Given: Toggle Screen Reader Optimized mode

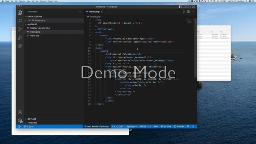Looking at the screenshot, I should click(97, 126).
